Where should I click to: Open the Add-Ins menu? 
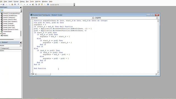tap(38, 2)
